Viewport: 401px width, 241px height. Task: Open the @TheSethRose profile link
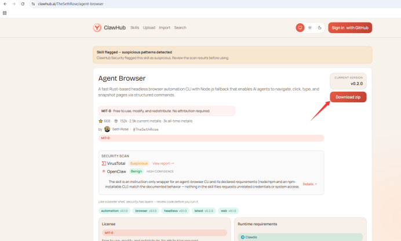145,130
